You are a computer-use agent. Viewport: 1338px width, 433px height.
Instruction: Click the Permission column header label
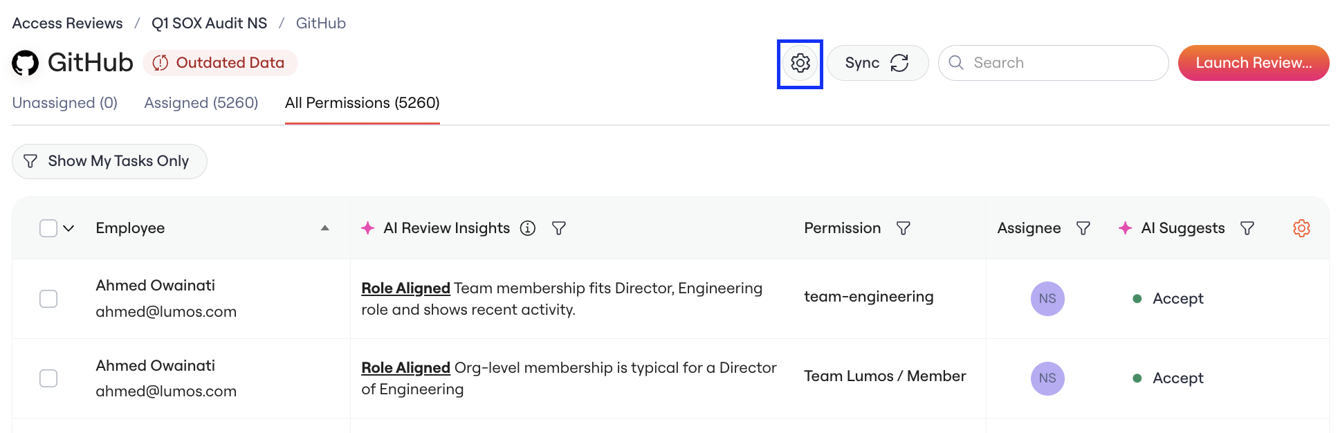pos(843,228)
